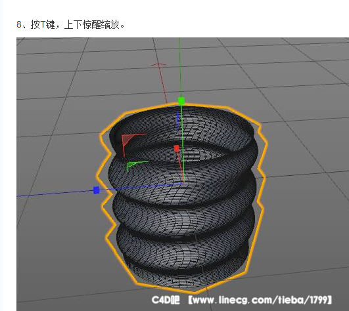Select the green triangular plane handle
This screenshot has width=349, height=311.
pos(133,165)
